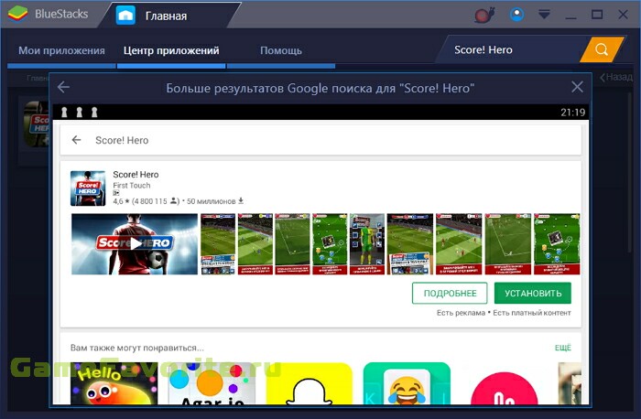Open the Hello app suggestion
Viewport: 641px width, 419px height.
[x=114, y=383]
